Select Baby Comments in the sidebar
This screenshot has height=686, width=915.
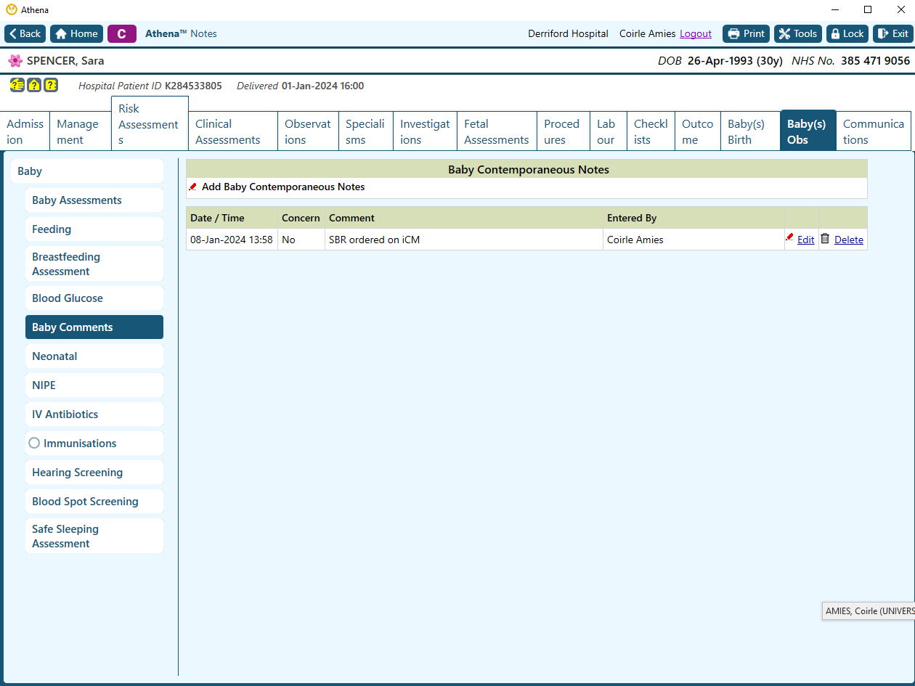(x=94, y=327)
